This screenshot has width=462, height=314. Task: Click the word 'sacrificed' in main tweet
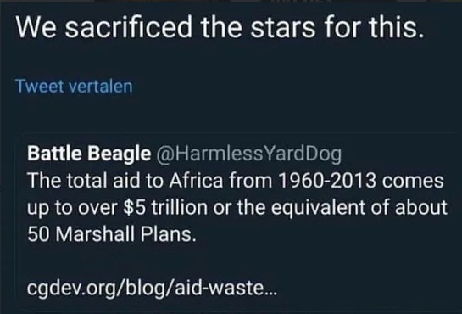pyautogui.click(x=128, y=27)
